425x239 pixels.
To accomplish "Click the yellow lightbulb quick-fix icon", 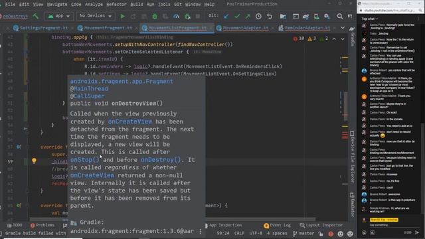I will 34,161.
